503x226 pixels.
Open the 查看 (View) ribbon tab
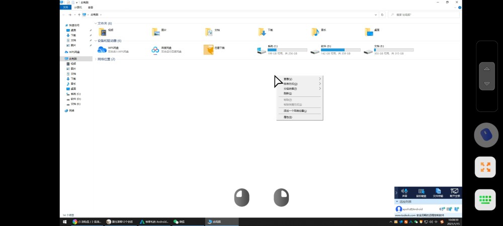coord(91,7)
